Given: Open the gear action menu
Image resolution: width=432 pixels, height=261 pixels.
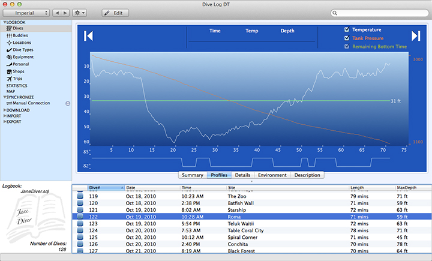Looking at the screenshot, I should 79,13.
